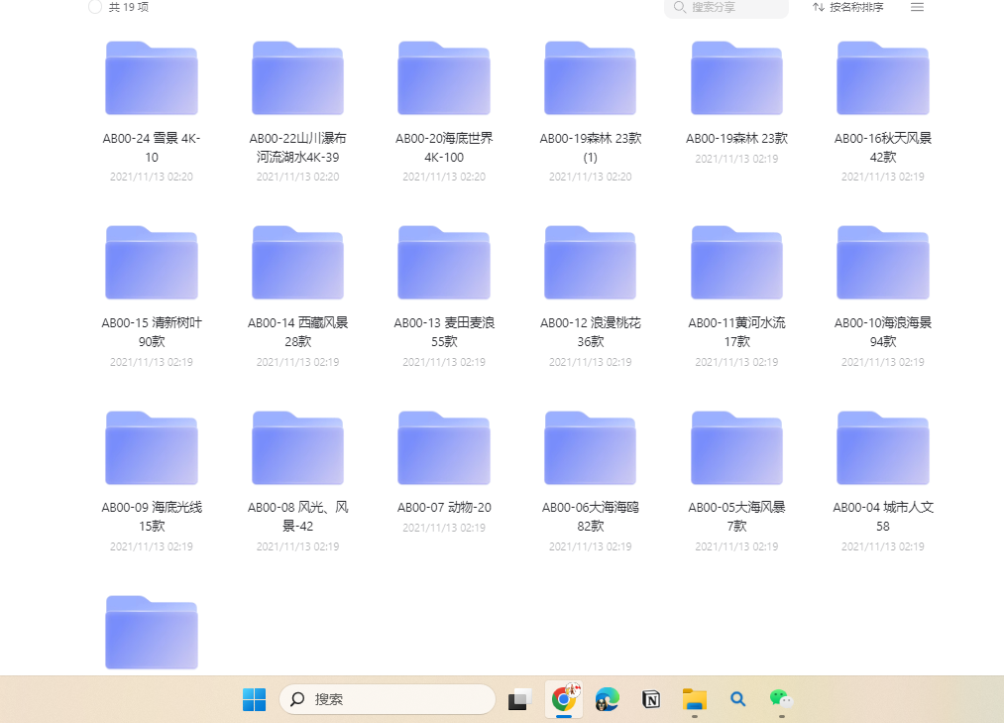Toggle the select-all checkbox beside 共 19 项
This screenshot has width=1004, height=723.
(x=95, y=7)
